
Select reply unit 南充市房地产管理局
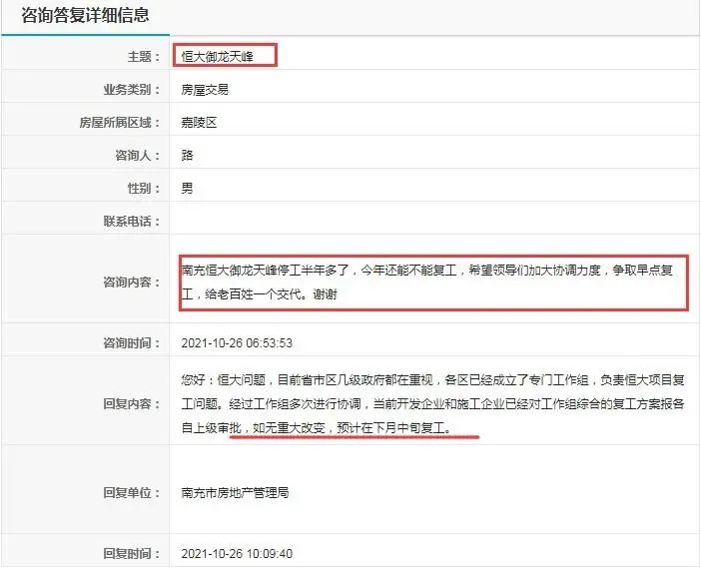(x=235, y=493)
